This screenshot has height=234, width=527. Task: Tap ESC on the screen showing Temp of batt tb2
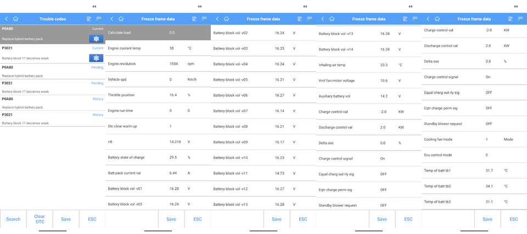(x=514, y=219)
